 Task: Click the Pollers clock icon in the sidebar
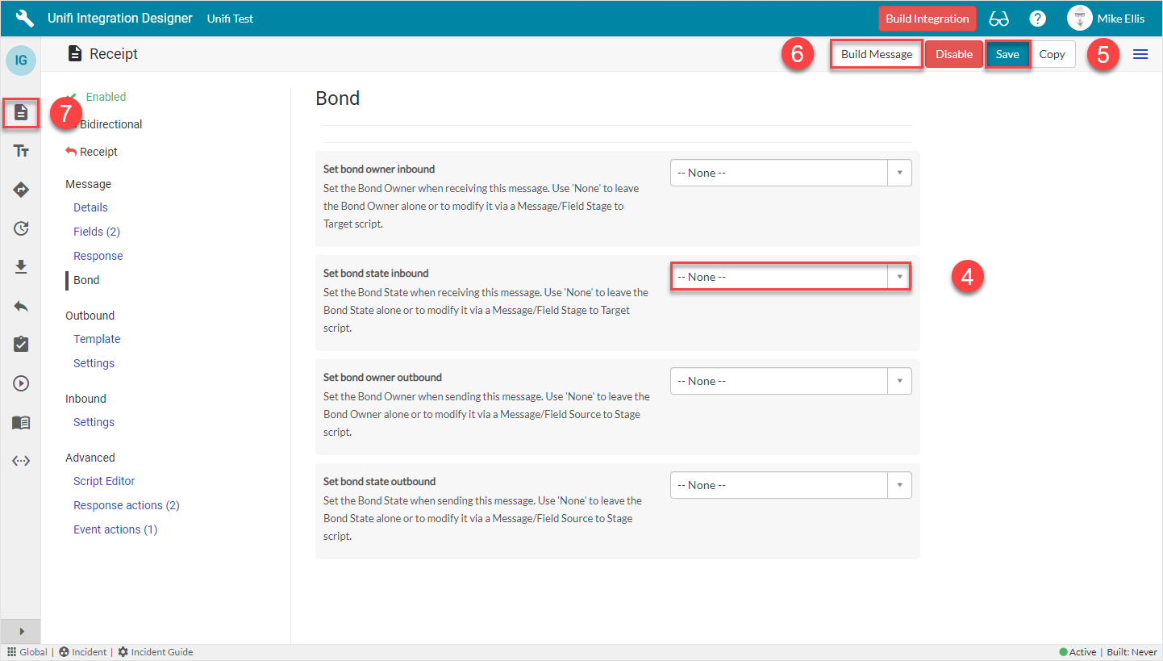pos(20,228)
